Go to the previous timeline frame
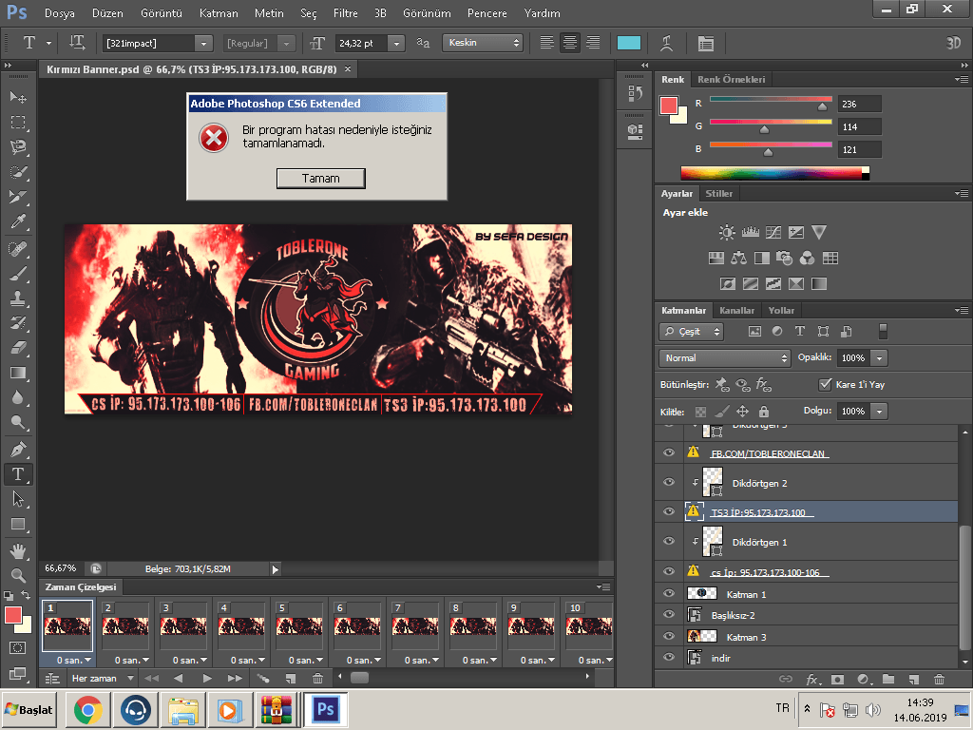 [179, 679]
